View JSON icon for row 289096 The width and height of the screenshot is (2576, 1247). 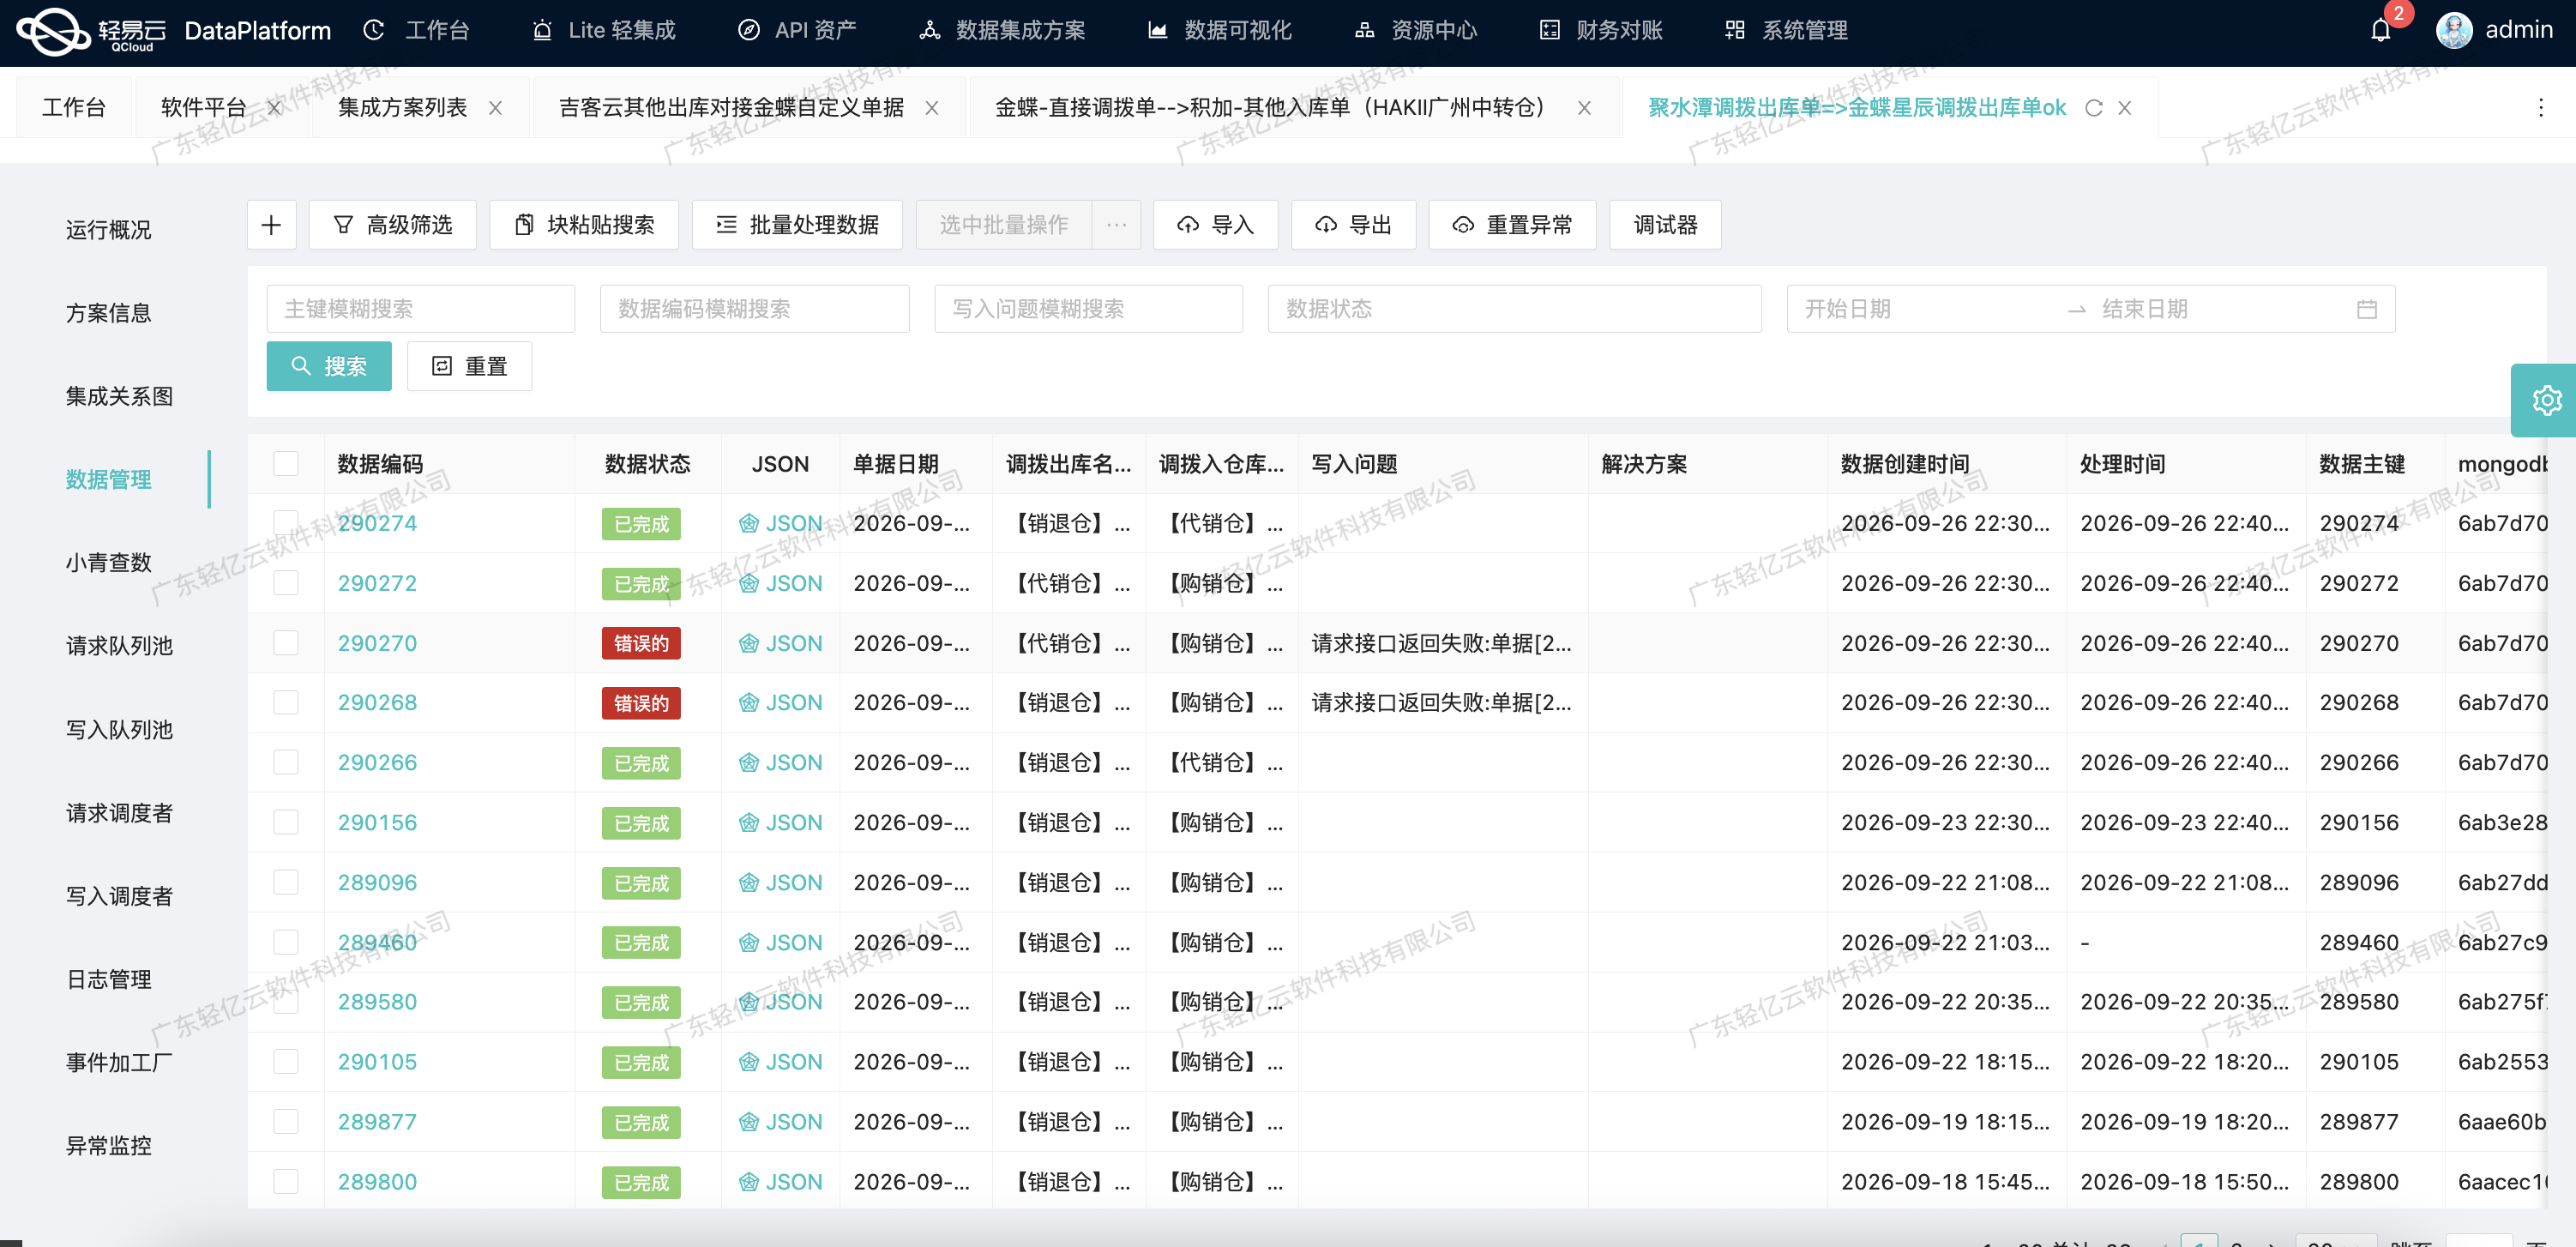click(749, 882)
